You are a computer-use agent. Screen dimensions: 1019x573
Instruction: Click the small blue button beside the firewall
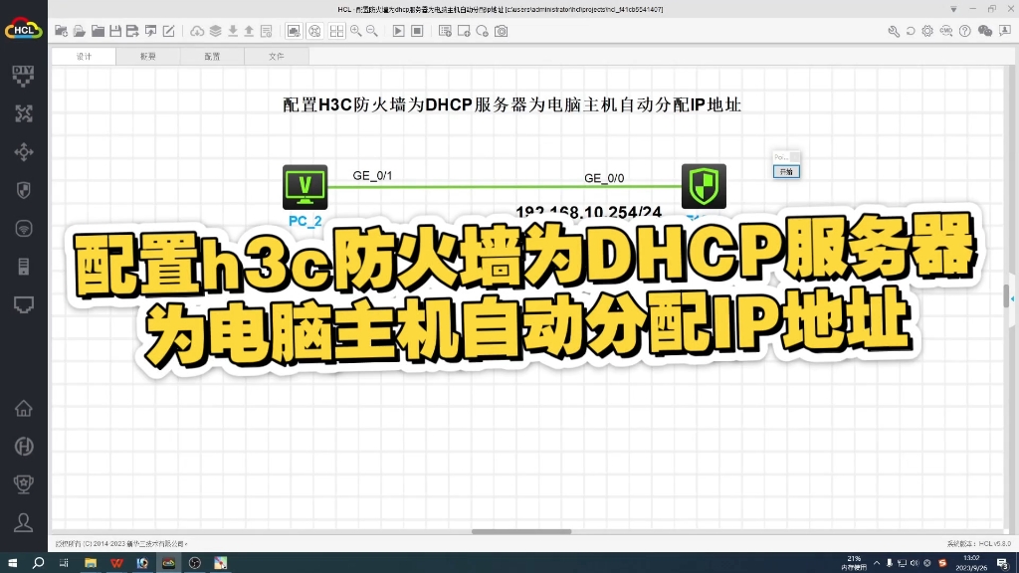786,171
